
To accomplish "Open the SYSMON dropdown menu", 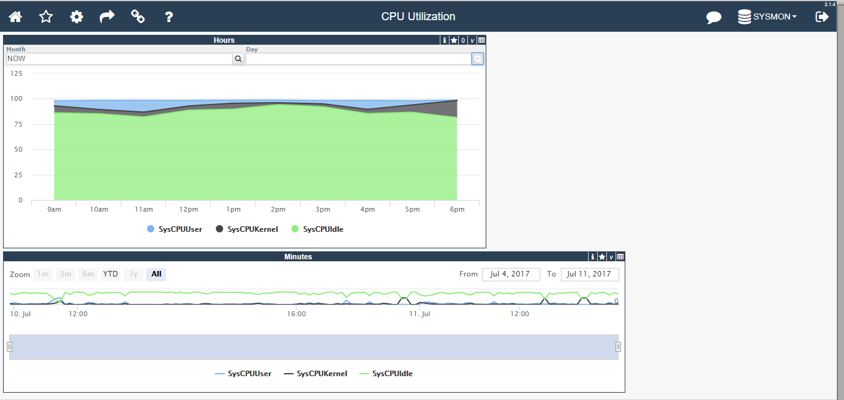I will (775, 17).
